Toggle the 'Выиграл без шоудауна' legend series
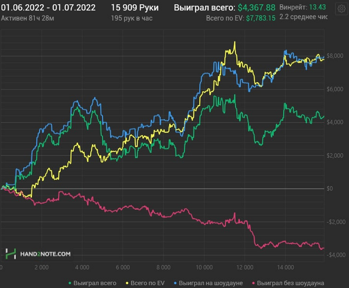349x288 pixels. click(x=288, y=283)
